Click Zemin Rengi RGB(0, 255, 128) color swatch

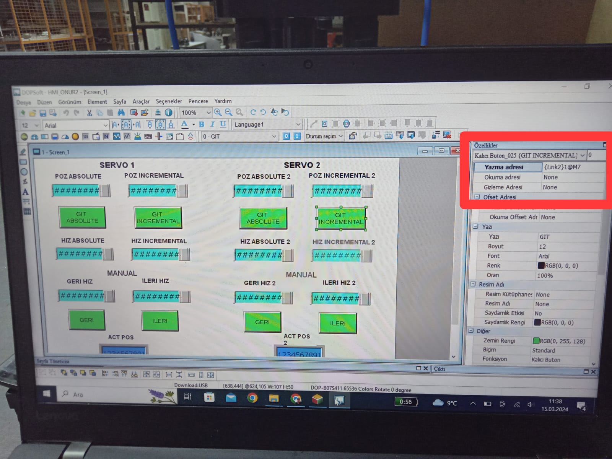tap(536, 341)
